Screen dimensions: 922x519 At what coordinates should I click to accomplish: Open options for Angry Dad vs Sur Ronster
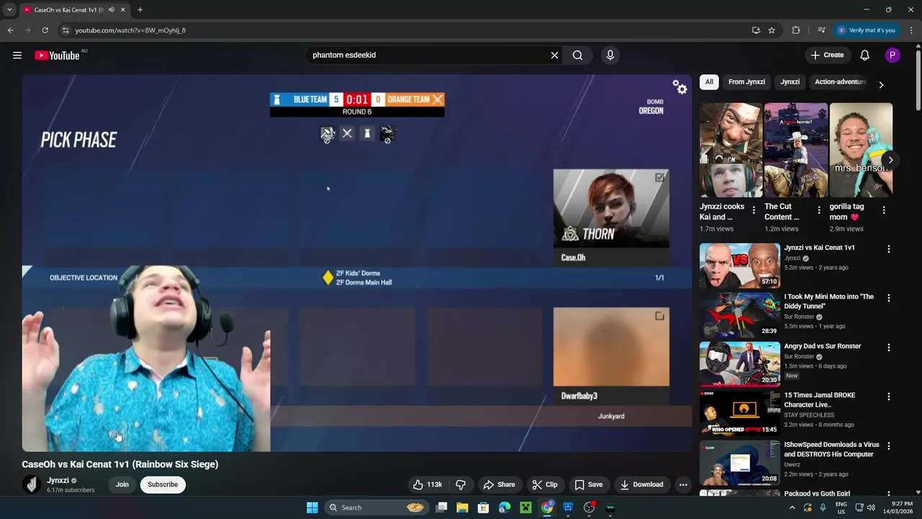pyautogui.click(x=888, y=347)
